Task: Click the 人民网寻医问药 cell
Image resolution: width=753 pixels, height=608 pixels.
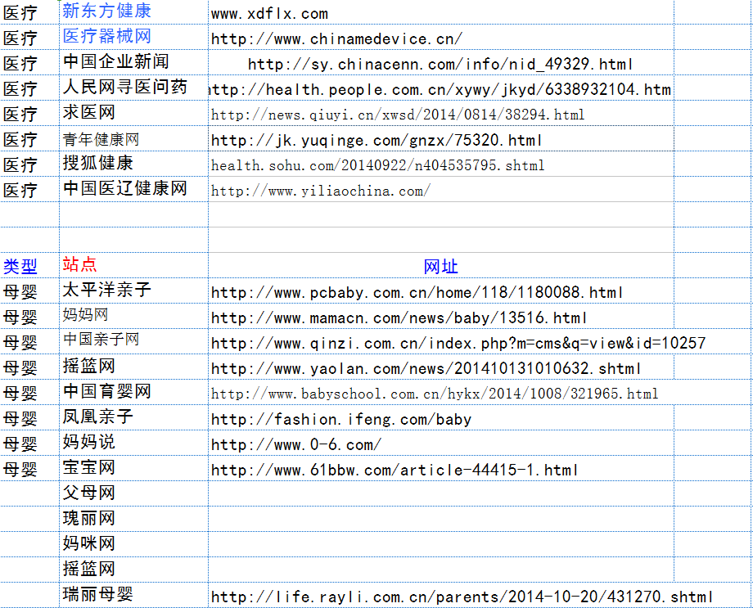Action: pos(133,88)
